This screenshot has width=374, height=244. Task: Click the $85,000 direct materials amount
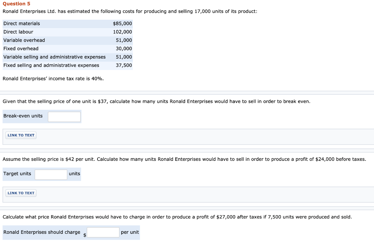tap(123, 23)
